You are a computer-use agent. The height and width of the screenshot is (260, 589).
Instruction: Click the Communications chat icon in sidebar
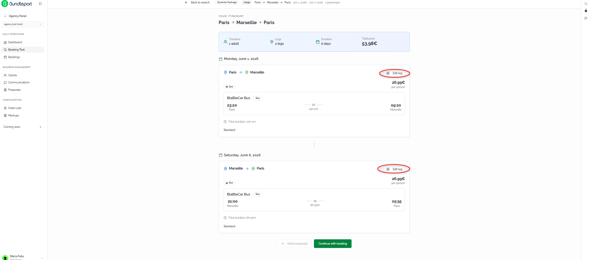point(5,83)
